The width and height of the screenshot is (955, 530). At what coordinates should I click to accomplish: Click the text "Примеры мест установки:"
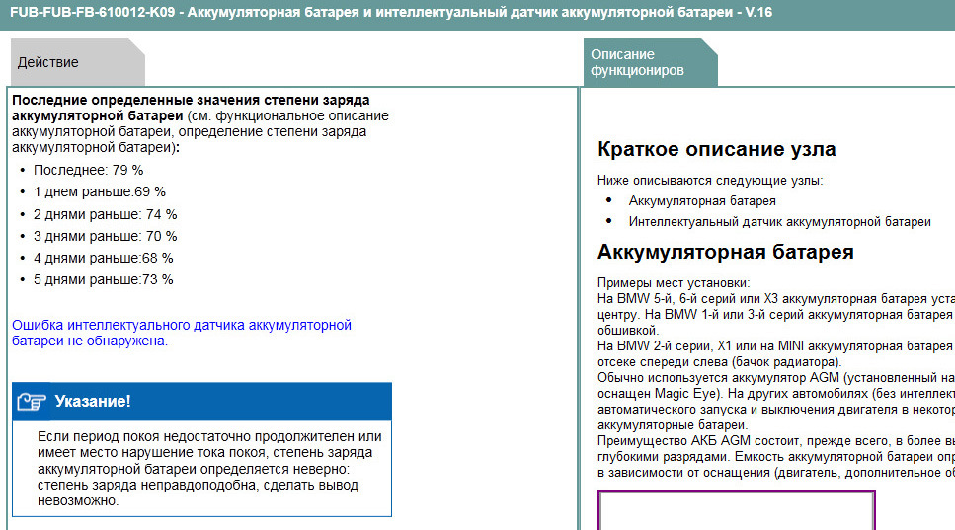pos(674,283)
